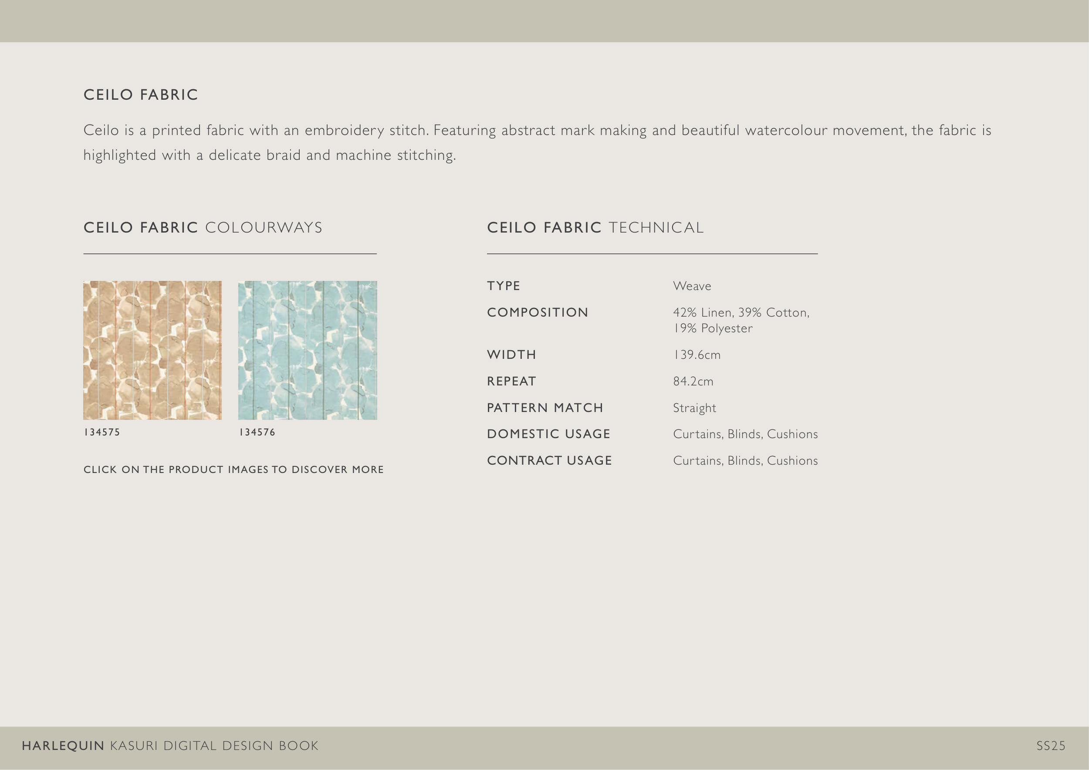Click the Ceilo Fabric Colourways heading
This screenshot has height=770, width=1089.
pyautogui.click(x=203, y=228)
